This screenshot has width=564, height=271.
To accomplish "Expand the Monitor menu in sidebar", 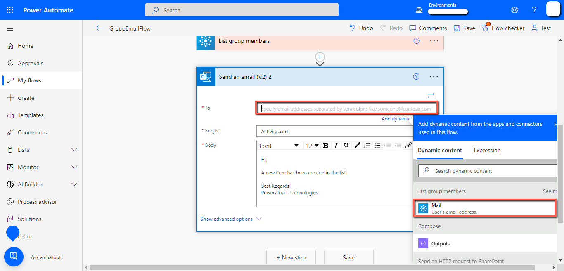I will click(x=75, y=167).
